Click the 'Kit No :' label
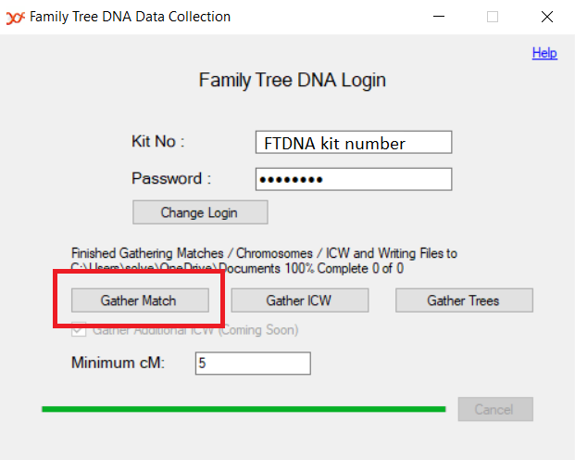Viewport: 575px width, 460px height. click(x=158, y=142)
